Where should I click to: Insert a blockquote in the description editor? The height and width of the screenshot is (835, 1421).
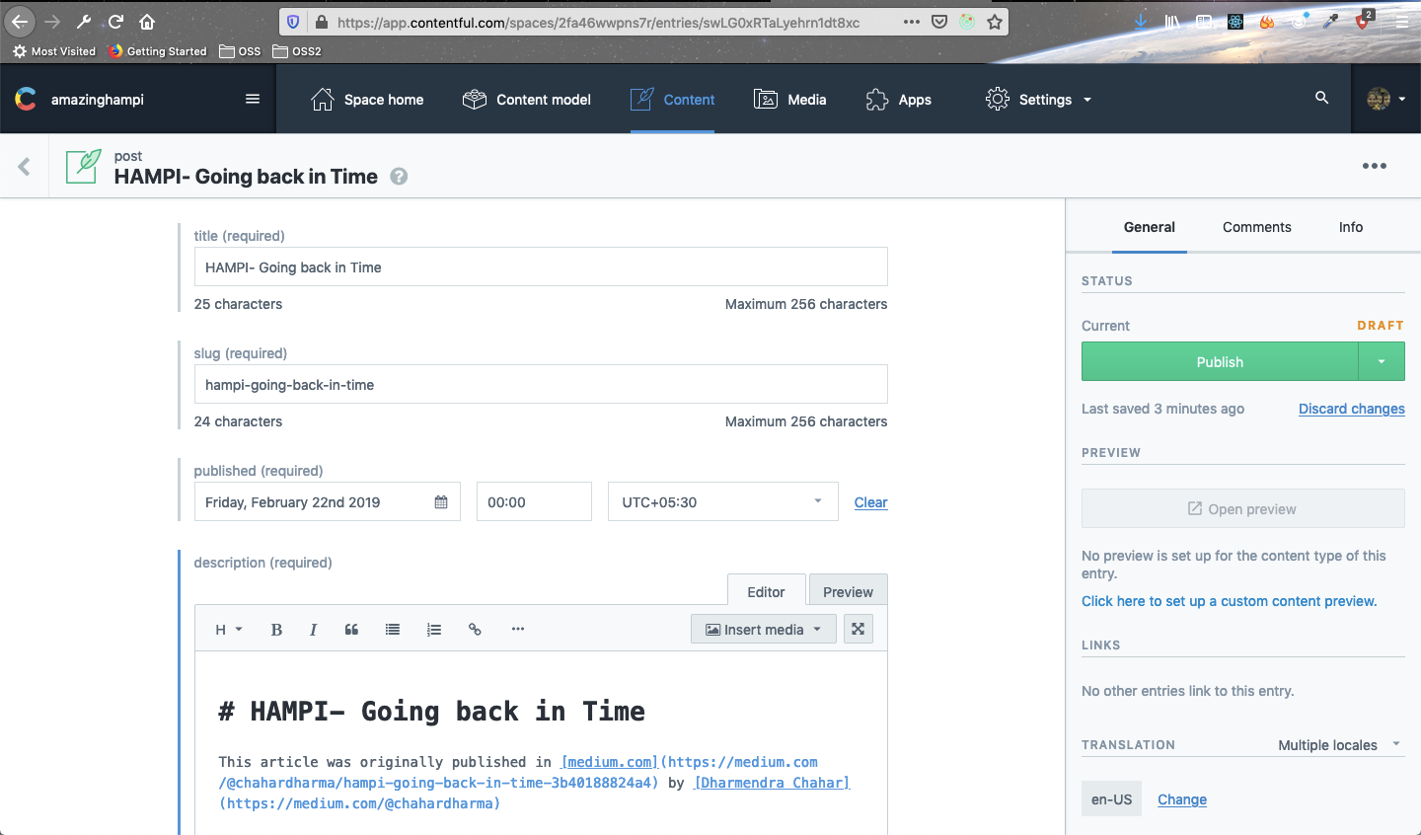(351, 630)
